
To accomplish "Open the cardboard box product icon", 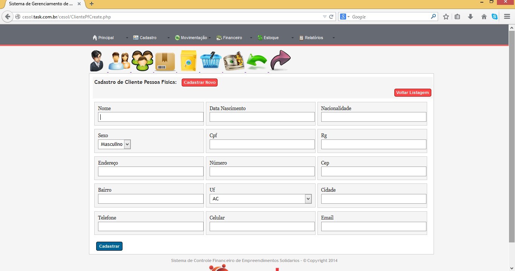I will [x=165, y=62].
